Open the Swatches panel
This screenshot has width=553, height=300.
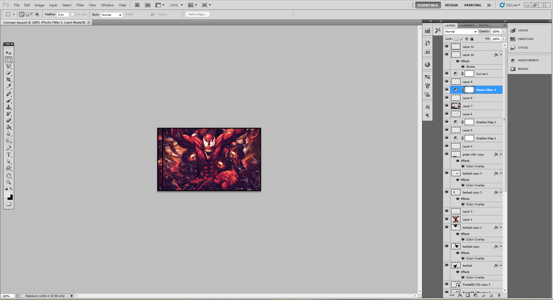pos(526,39)
